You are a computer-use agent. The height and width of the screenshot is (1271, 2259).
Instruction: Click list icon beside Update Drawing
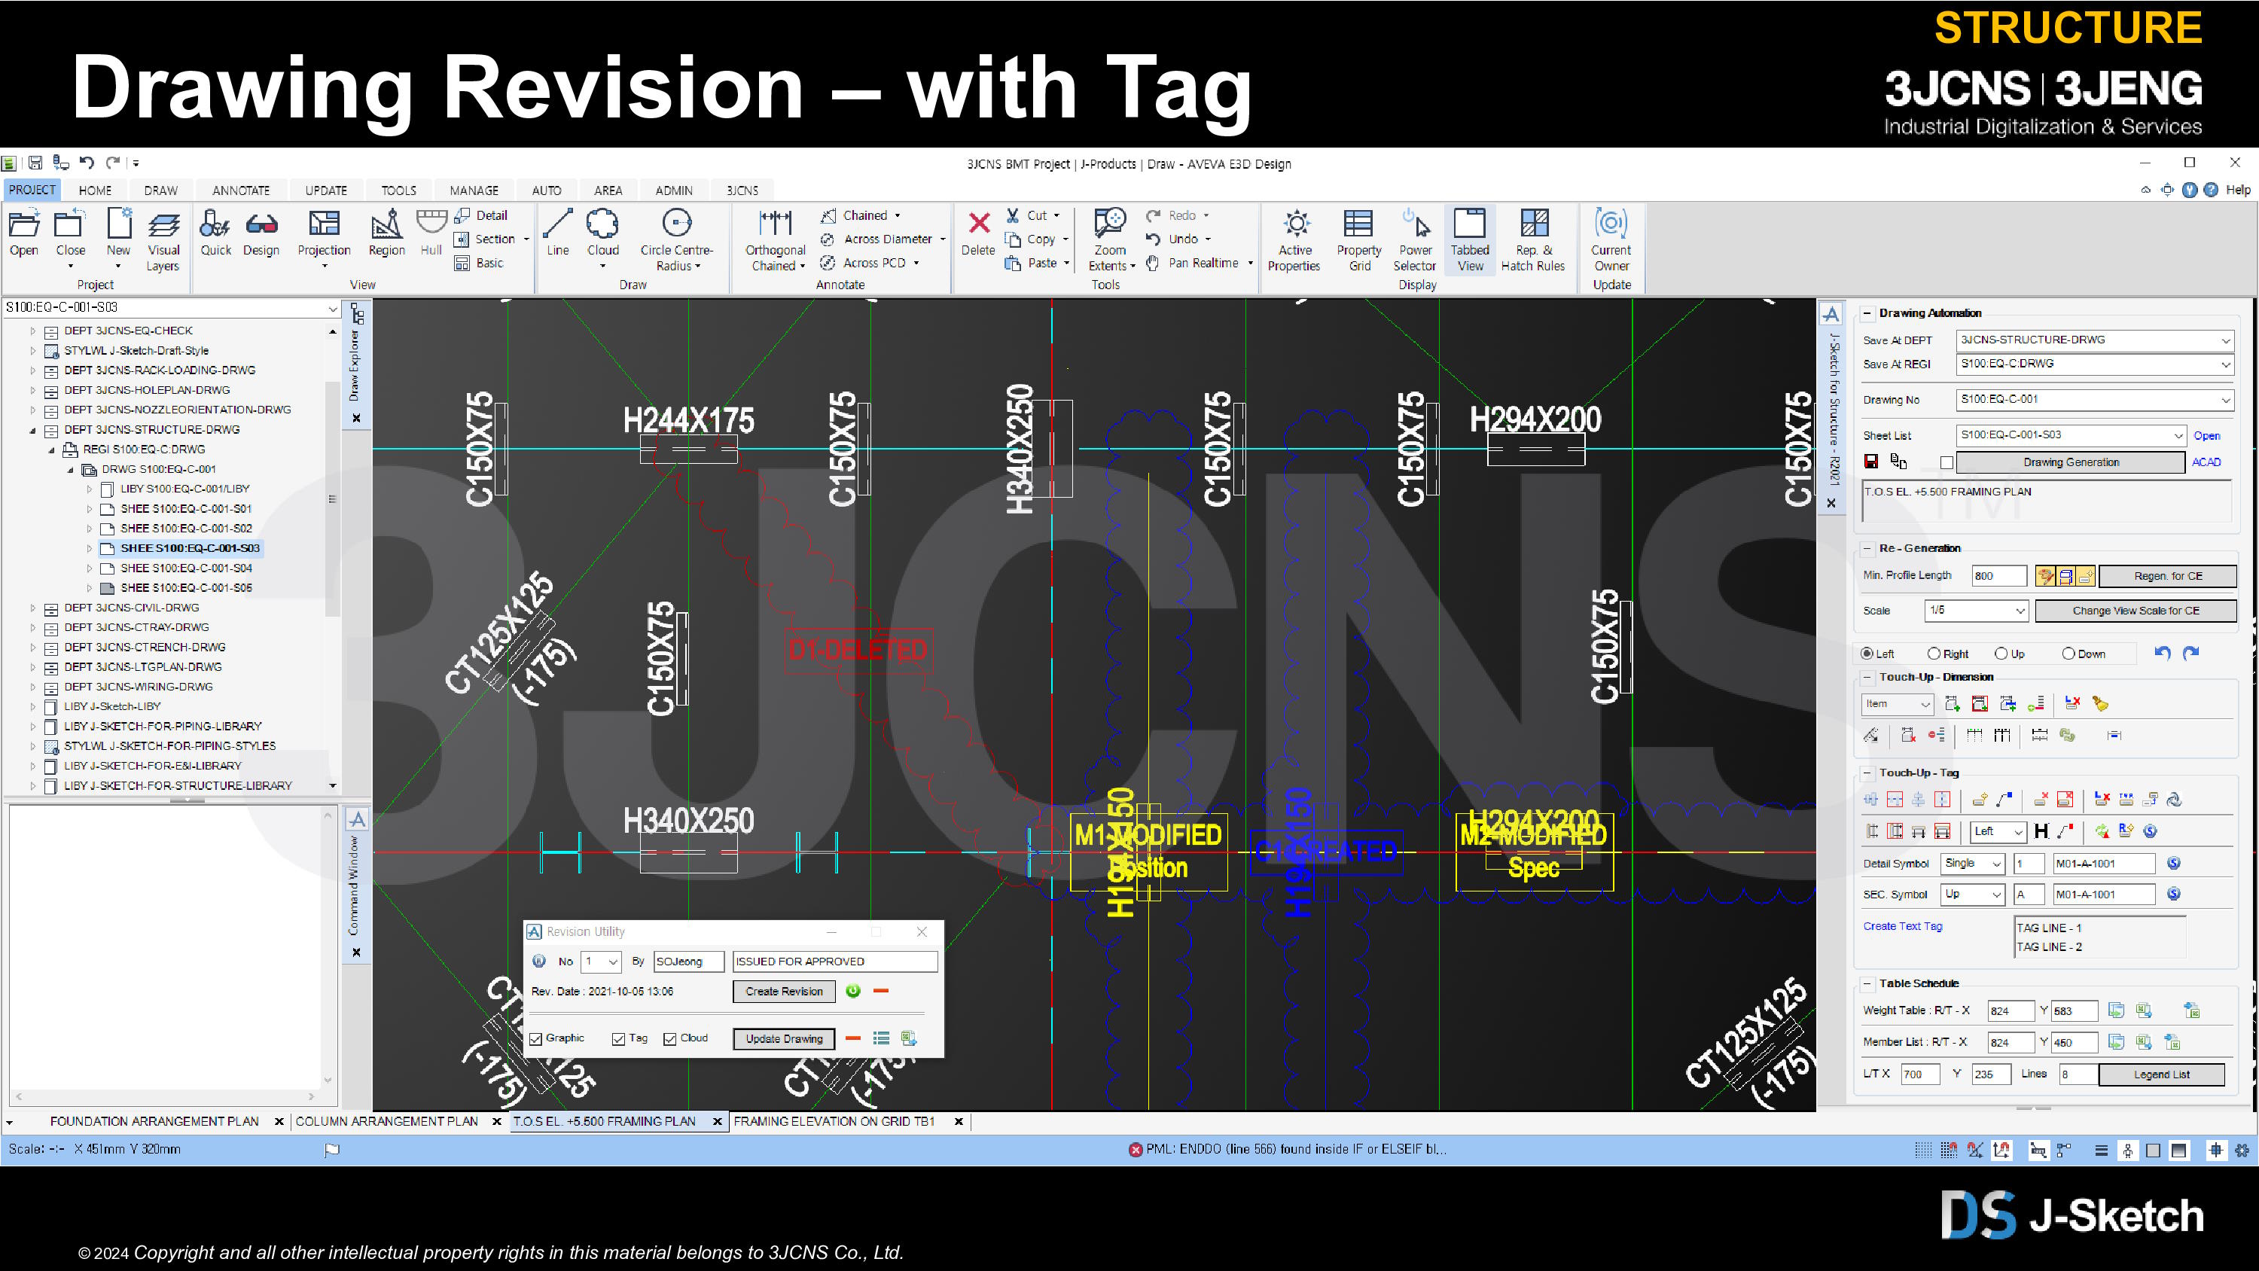tap(881, 1038)
